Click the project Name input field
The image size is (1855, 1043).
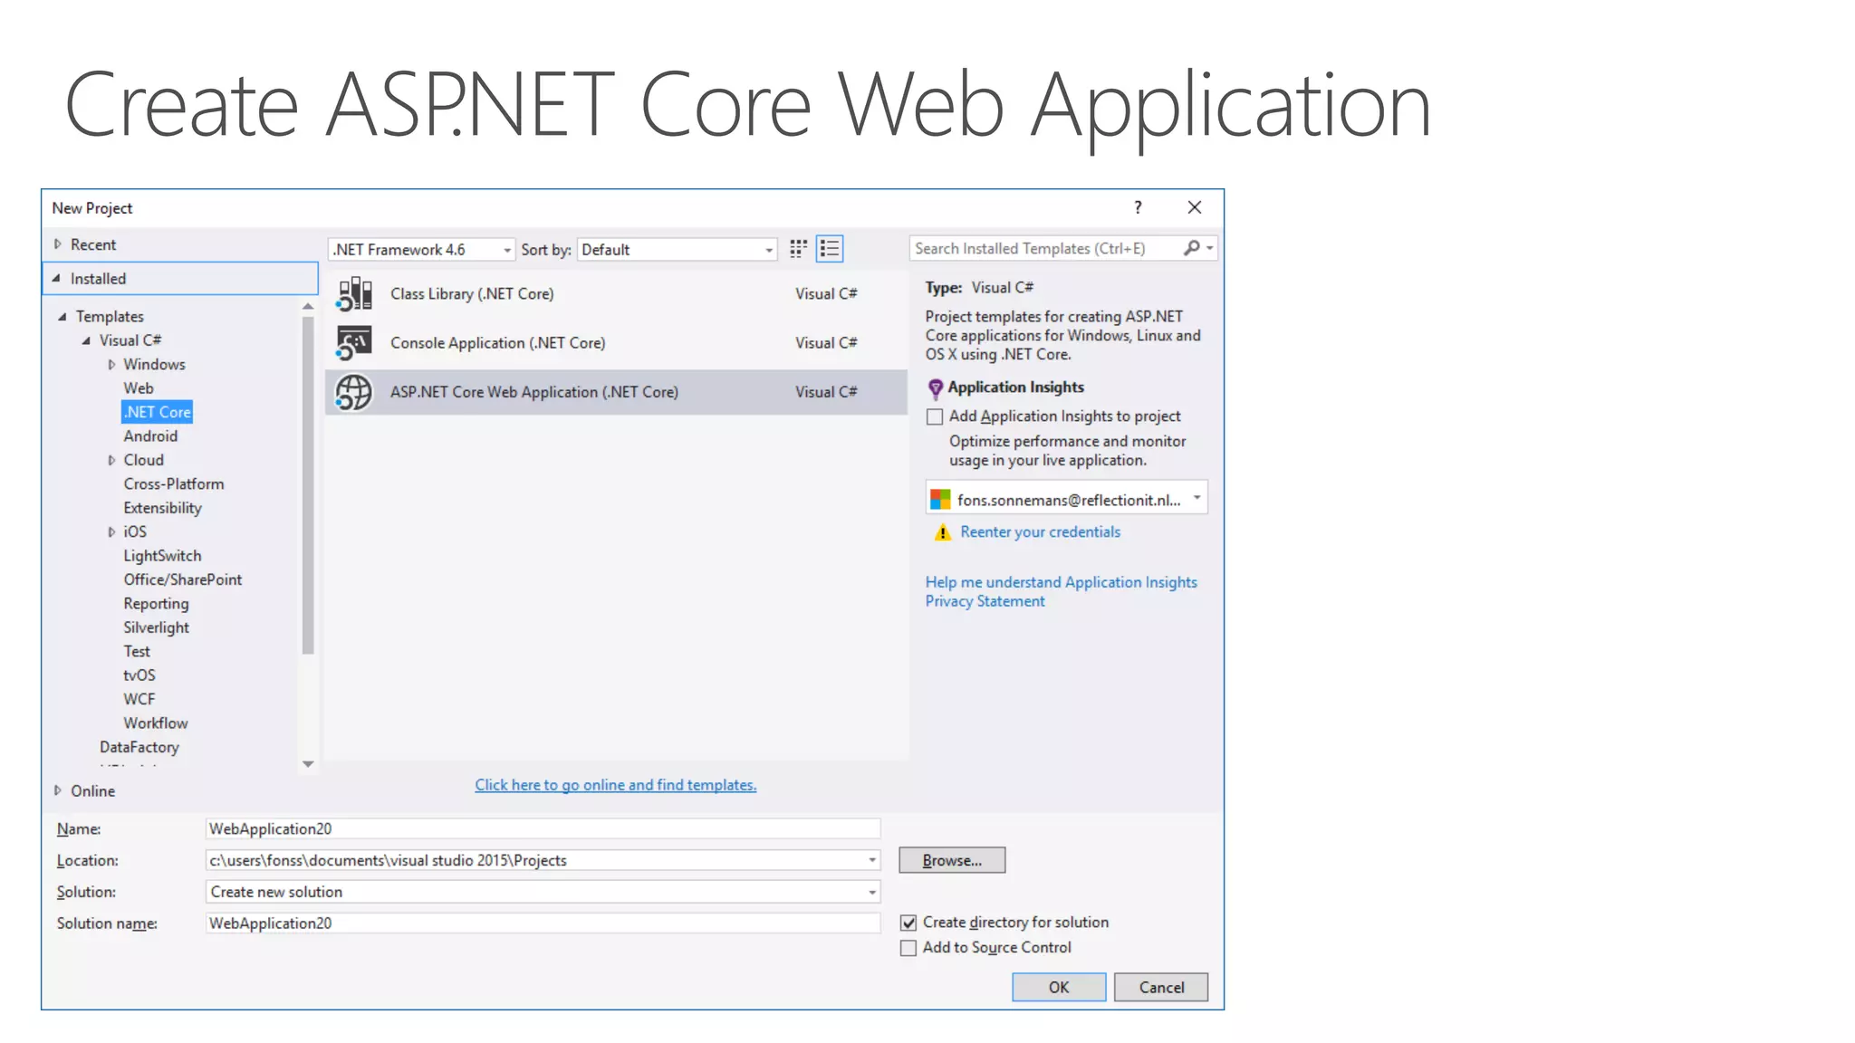(543, 828)
